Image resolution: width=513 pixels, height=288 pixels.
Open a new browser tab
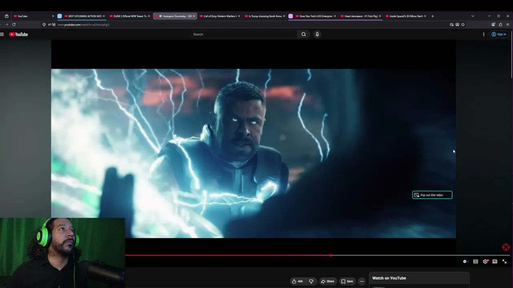pyautogui.click(x=432, y=16)
